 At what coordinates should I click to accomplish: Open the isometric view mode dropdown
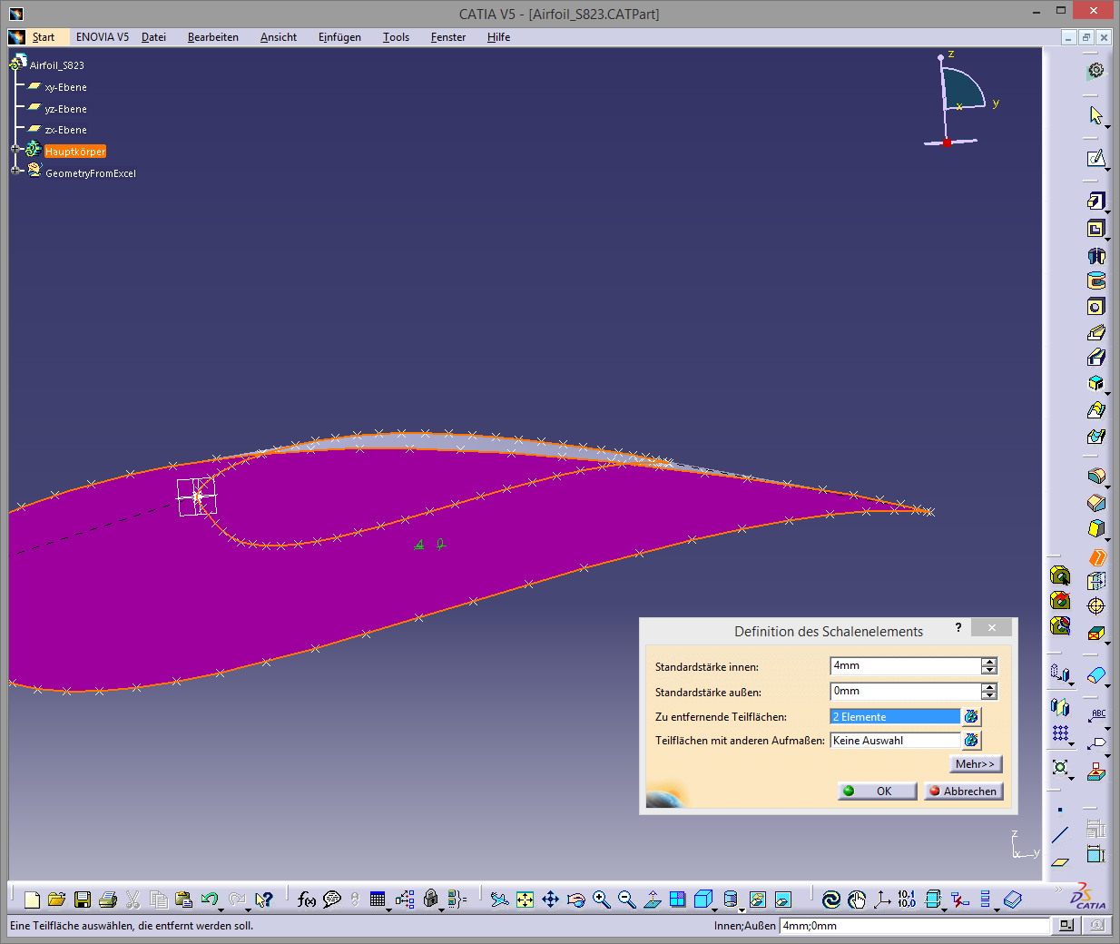point(715,909)
